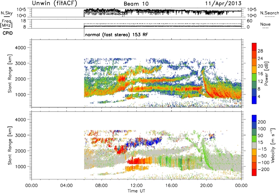Click the '60' Nave axis value

(249, 21)
